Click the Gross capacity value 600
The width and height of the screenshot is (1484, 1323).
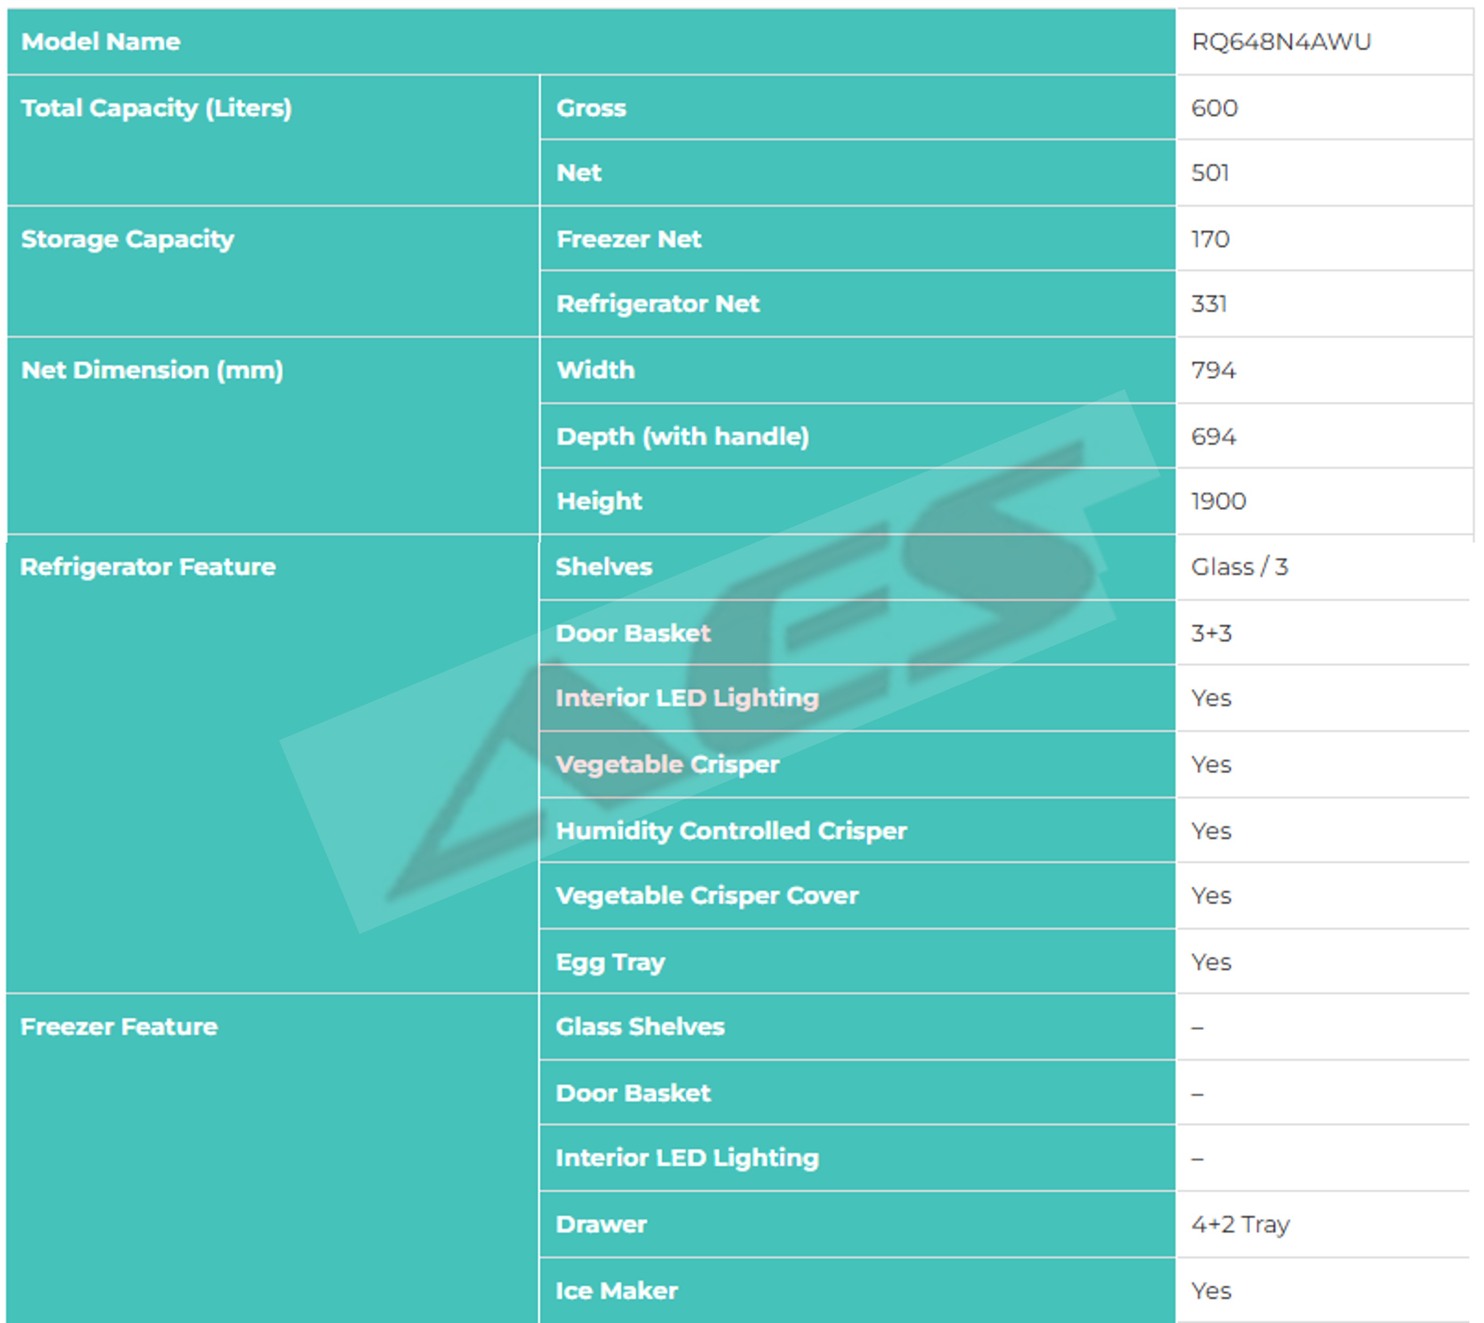pyautogui.click(x=1214, y=107)
